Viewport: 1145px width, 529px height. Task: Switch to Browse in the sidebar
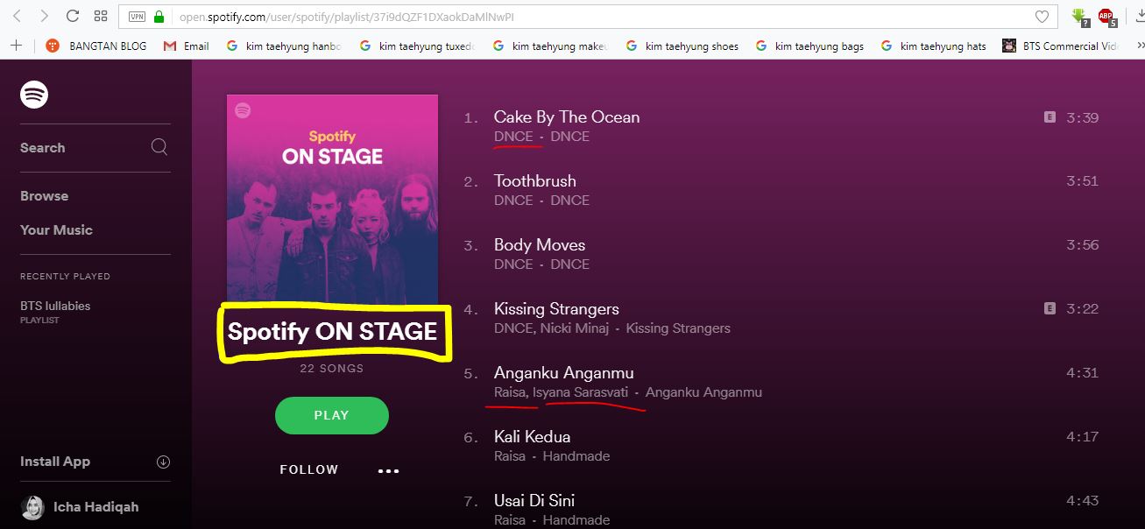[44, 195]
